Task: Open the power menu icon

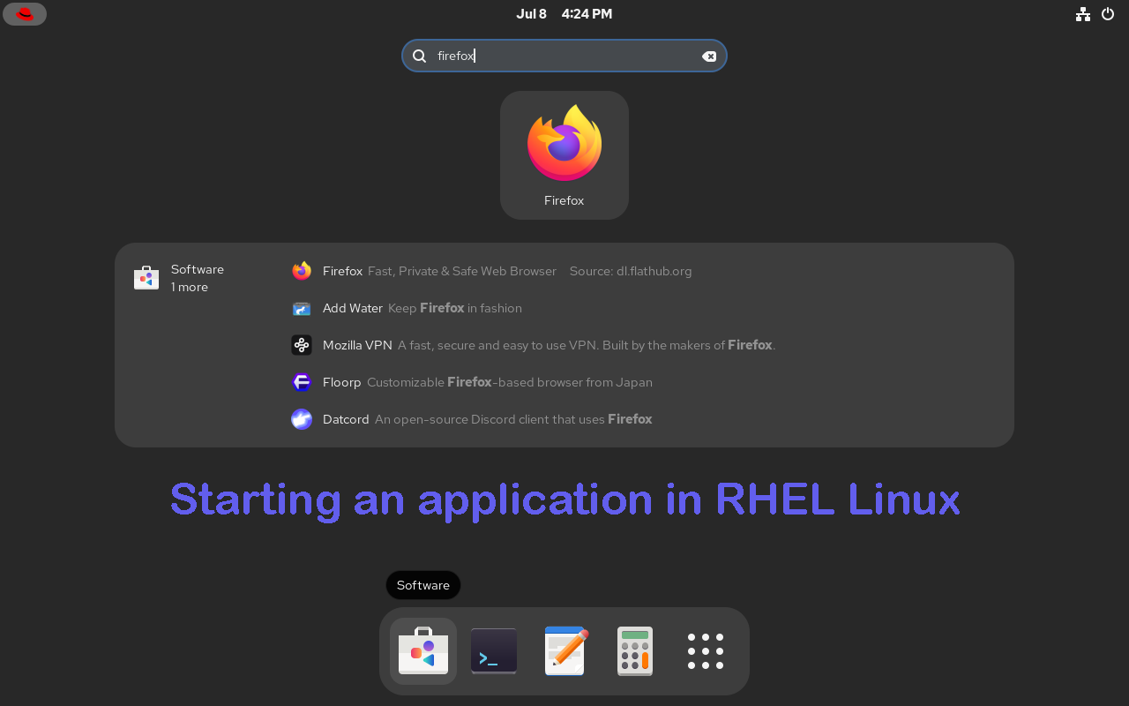Action: point(1109,14)
